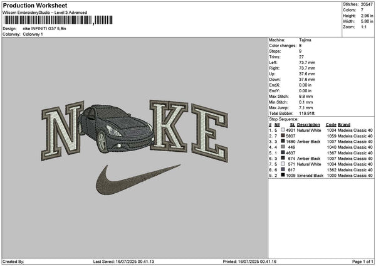376x266 pixels.
Task: Click the 'Production Worksheet' title
Action: click(35, 6)
